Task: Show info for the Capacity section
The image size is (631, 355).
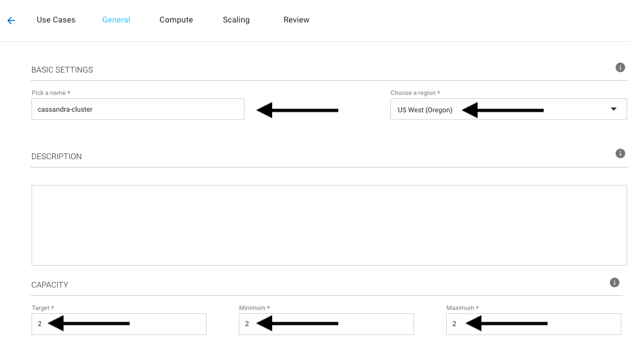Action: [614, 282]
